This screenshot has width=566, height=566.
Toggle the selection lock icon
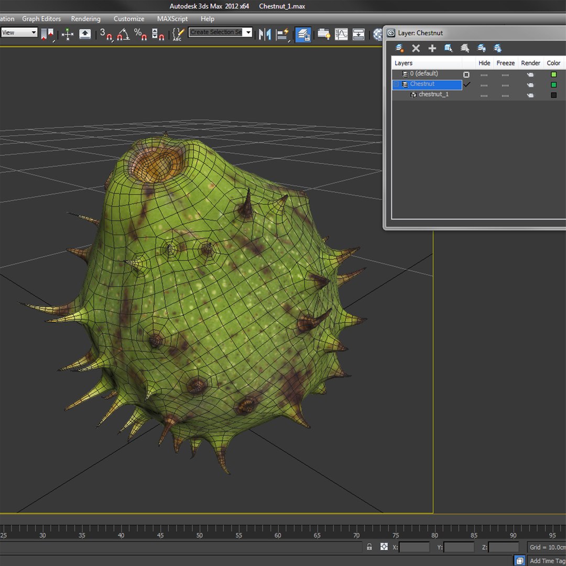[369, 547]
